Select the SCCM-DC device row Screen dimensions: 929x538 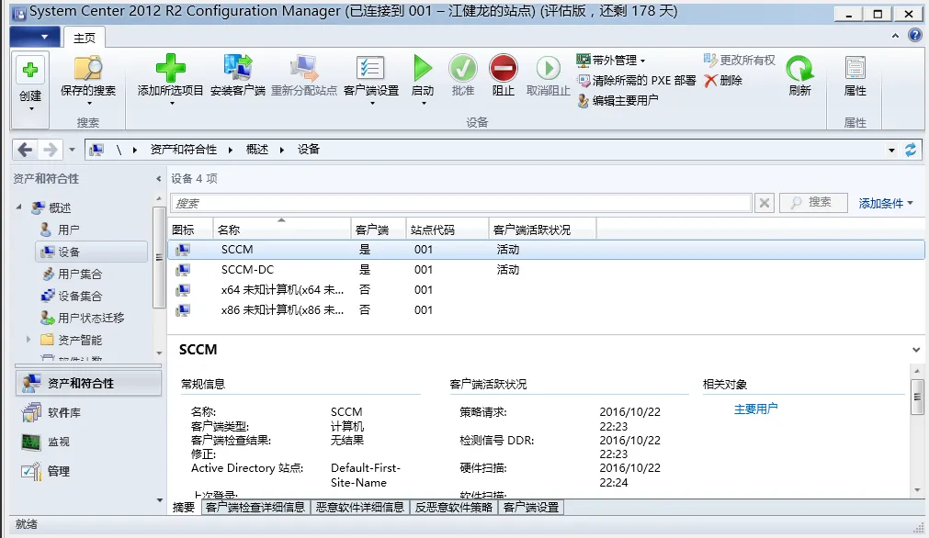545,270
